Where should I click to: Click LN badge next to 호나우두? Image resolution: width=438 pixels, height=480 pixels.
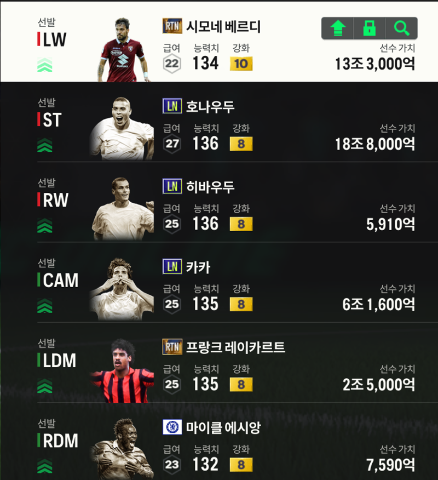pyautogui.click(x=172, y=106)
